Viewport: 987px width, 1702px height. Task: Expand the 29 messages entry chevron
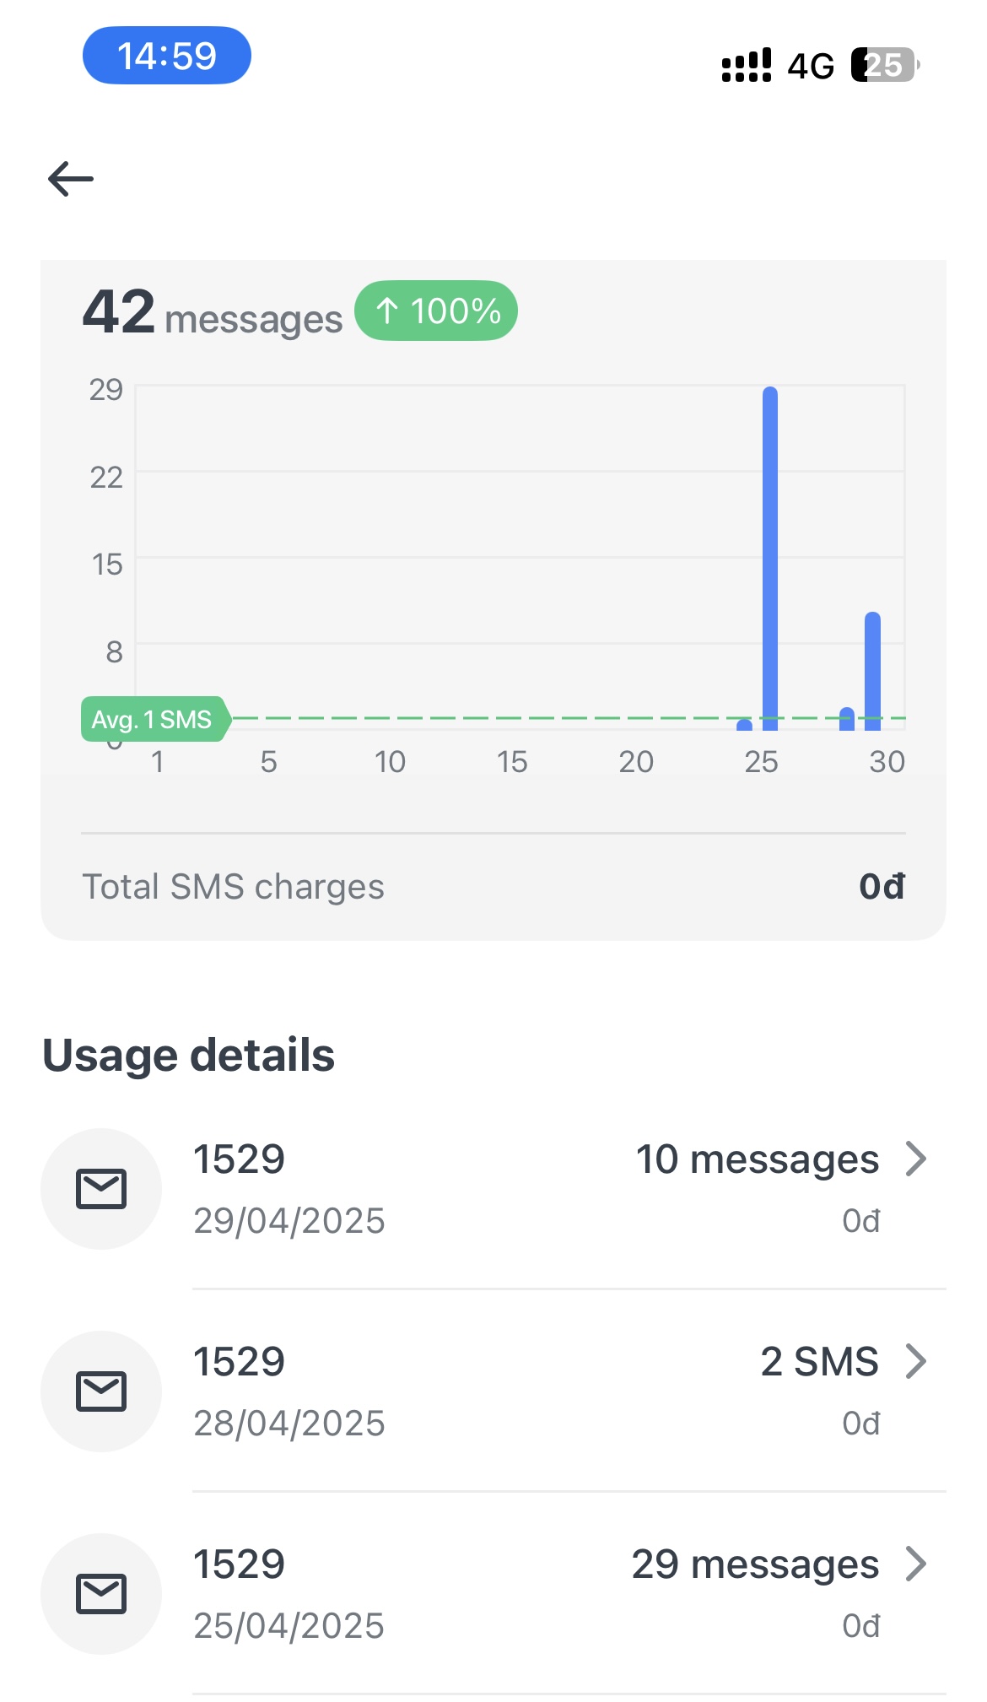pyautogui.click(x=916, y=1564)
